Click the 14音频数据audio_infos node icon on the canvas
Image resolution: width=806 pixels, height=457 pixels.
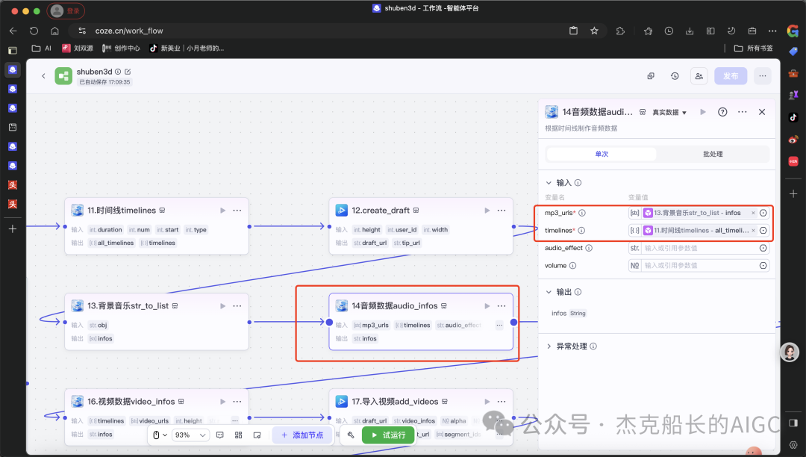pos(341,306)
